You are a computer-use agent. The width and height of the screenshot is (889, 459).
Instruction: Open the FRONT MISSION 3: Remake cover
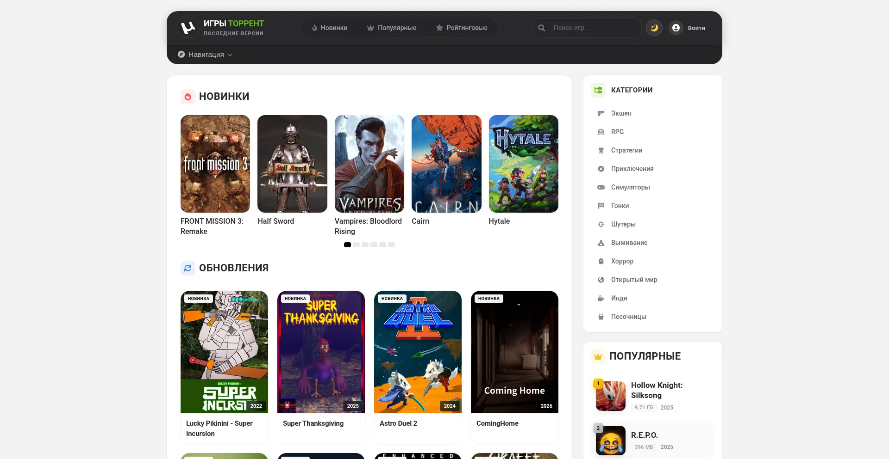(215, 164)
